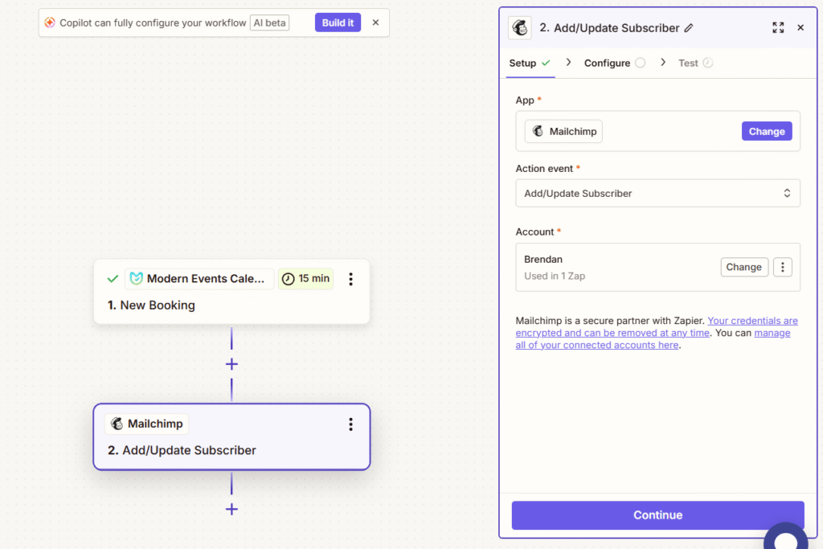Click the Mailchimp logo on step 2 card

click(121, 424)
